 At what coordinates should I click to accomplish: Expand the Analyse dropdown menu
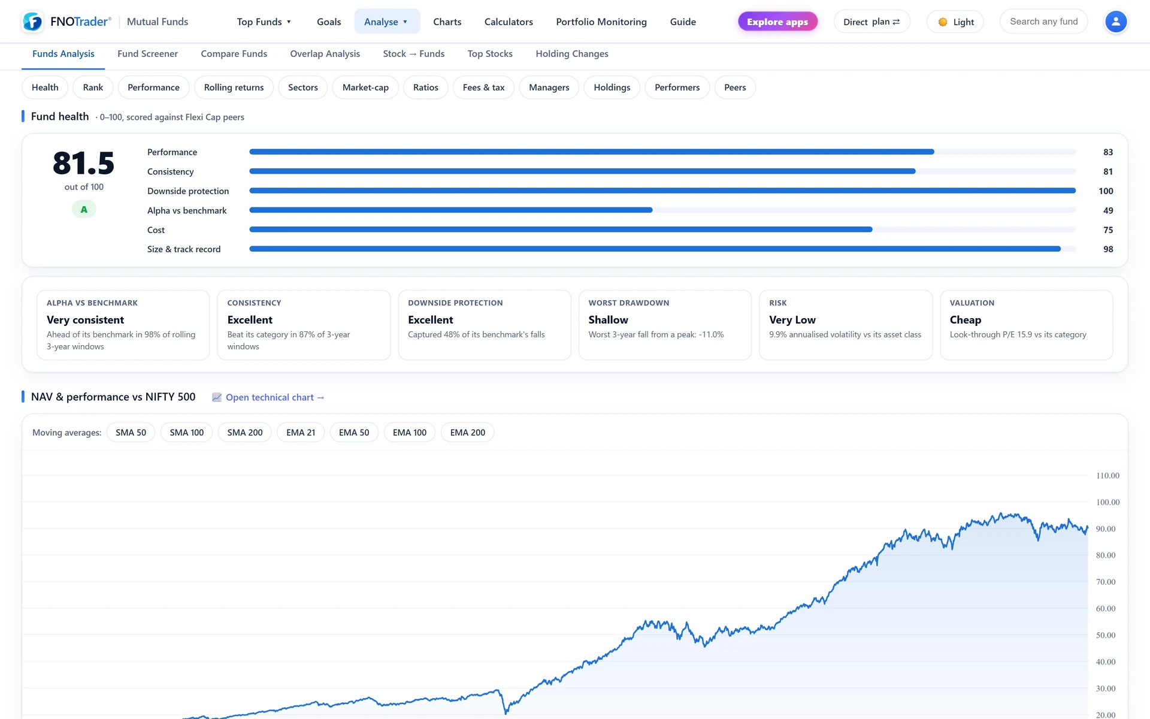[x=387, y=22]
